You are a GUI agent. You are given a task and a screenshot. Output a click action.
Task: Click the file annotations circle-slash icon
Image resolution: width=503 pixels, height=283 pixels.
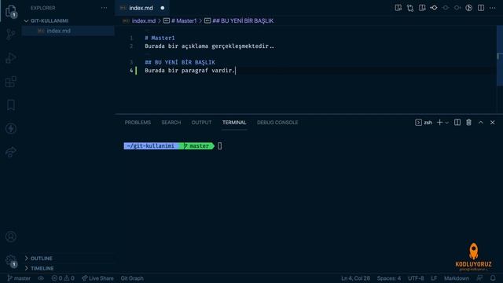click(469, 8)
